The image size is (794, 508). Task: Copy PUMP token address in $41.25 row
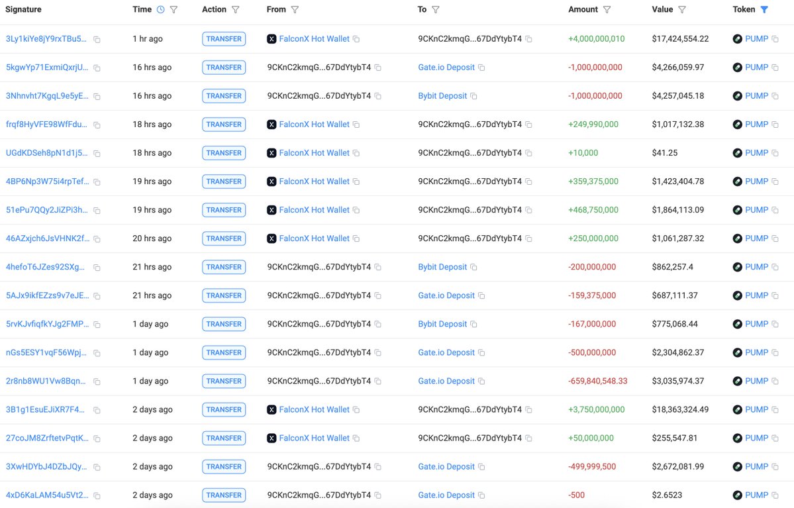tap(775, 153)
